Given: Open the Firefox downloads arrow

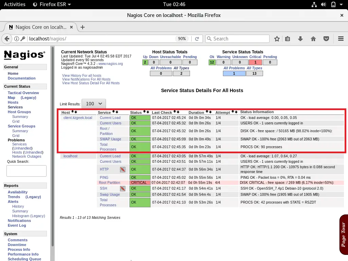Looking at the screenshot, I should coord(300,39).
